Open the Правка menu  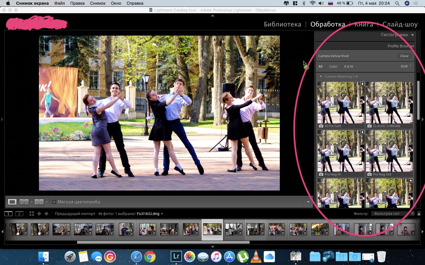point(77,3)
